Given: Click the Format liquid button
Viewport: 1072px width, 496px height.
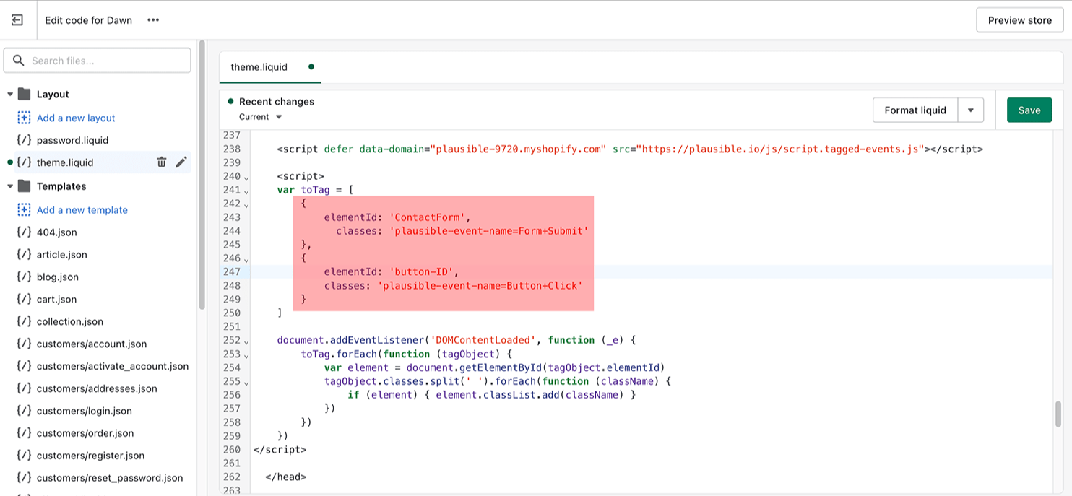Looking at the screenshot, I should click(x=915, y=110).
